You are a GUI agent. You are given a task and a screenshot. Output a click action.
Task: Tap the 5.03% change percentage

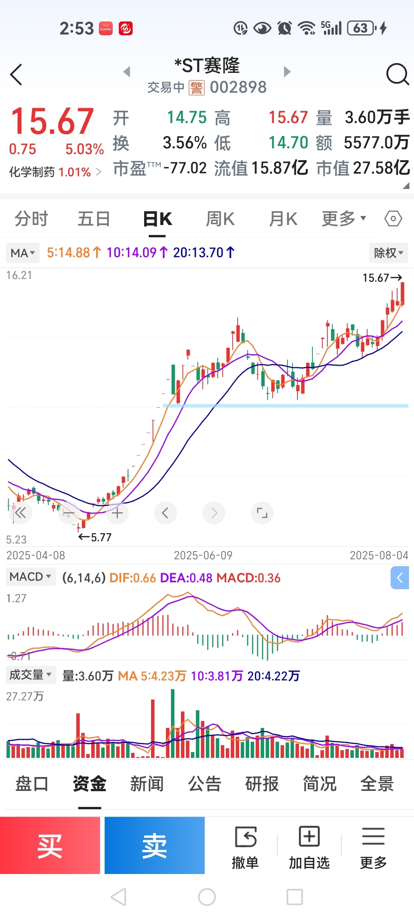84,149
